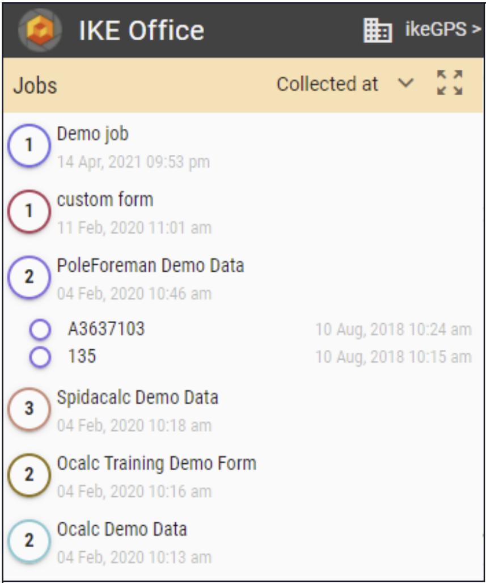Click the chevron arrow next to Collected at
Screen dimensions: 486x583
(x=405, y=83)
